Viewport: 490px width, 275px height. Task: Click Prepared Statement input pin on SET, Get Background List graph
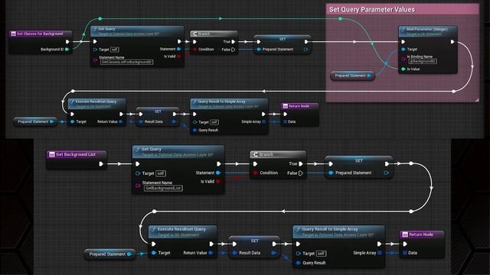point(331,173)
